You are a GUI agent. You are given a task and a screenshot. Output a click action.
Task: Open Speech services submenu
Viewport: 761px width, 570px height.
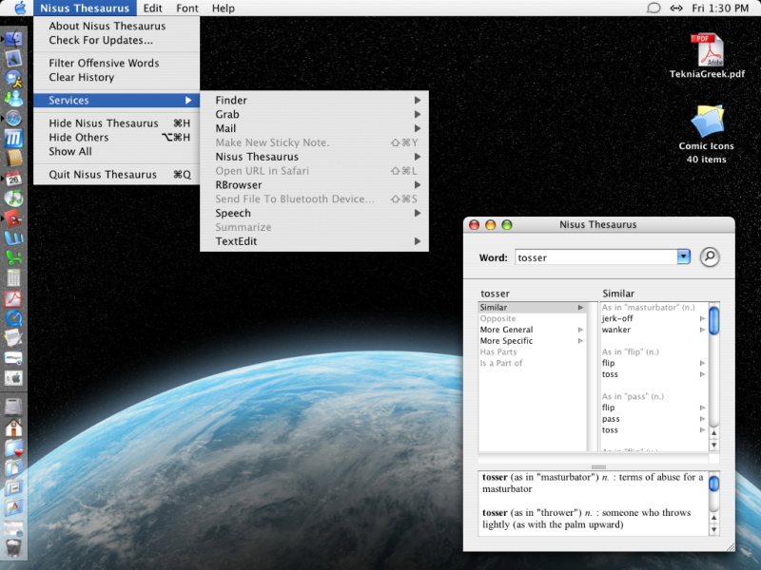[x=315, y=213]
